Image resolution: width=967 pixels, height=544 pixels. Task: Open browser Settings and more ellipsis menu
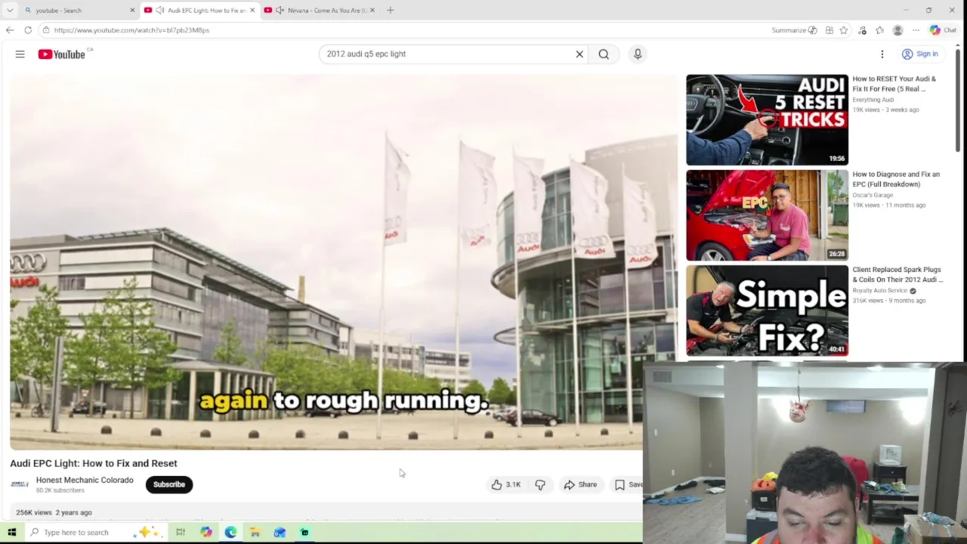click(x=916, y=30)
